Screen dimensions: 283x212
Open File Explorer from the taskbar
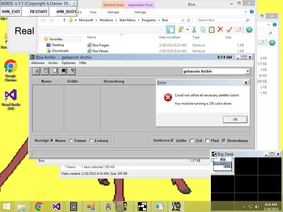tap(22, 206)
